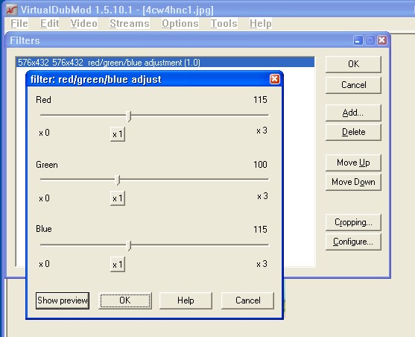Image resolution: width=415 pixels, height=337 pixels.
Task: Click the Green slider handle
Action: [118, 180]
